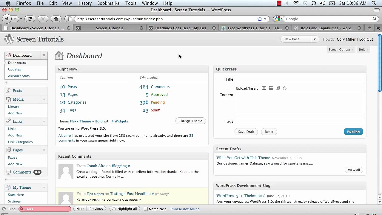Collapse the My Theme menu section arrow
The height and width of the screenshot is (215, 382).
point(44,188)
